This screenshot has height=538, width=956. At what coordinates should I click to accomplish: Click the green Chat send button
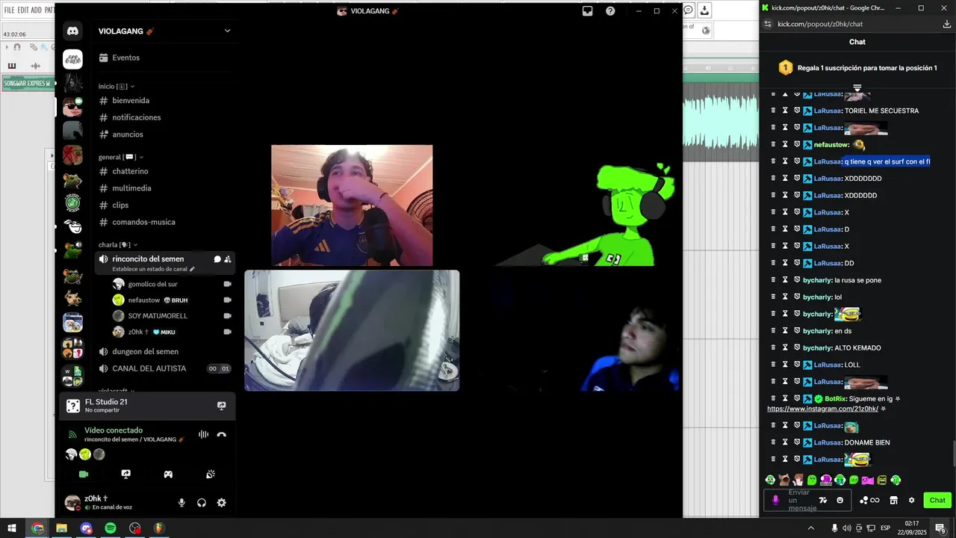[937, 500]
